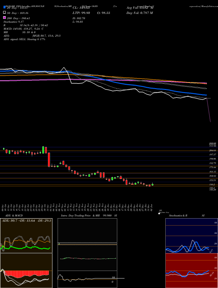The width and height of the screenshot is (218, 288).
Task: Click the 'ADX & MACD' panel title
Action: [13, 216]
